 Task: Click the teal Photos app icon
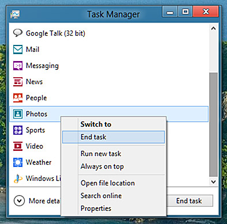(x=18, y=114)
